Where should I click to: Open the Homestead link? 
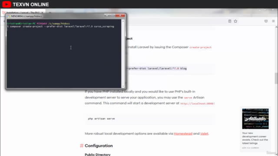183,133
